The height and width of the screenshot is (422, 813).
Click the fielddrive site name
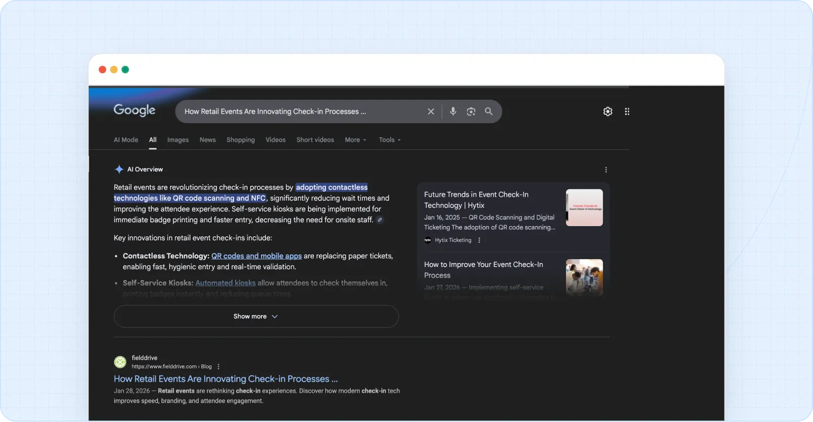(x=145, y=358)
